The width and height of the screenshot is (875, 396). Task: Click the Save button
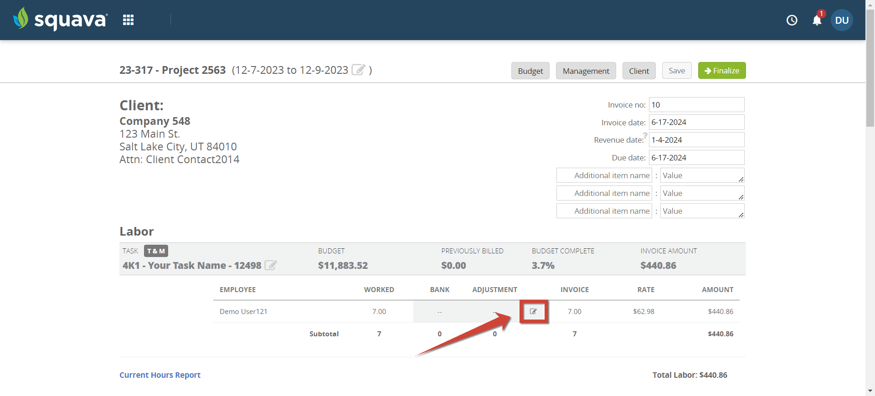point(677,71)
